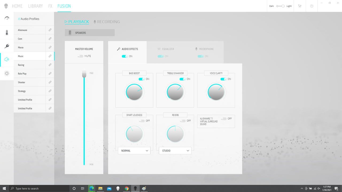Screen dimensions: 342x192
Task: Turn off the Audio Effects switch
Action: 125,56
